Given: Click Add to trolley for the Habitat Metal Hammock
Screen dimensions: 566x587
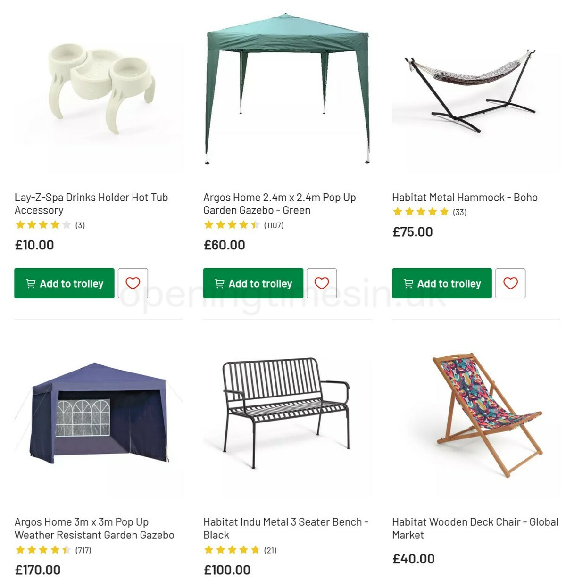Looking at the screenshot, I should point(442,283).
